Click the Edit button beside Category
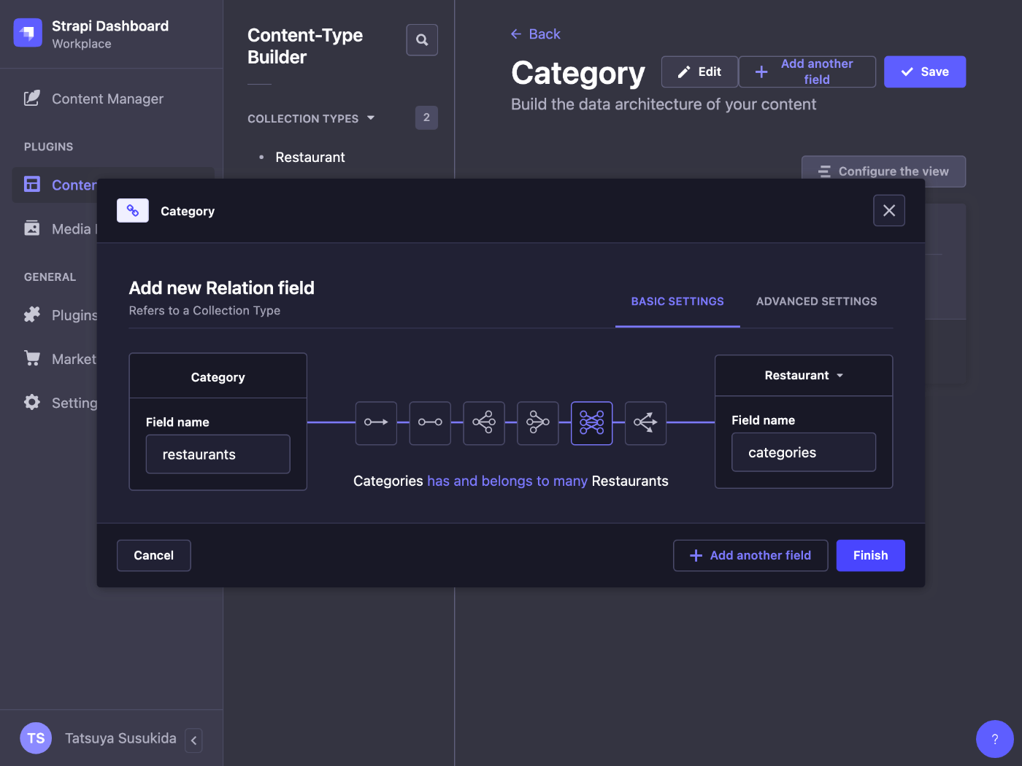Image resolution: width=1022 pixels, height=766 pixels. 700,71
